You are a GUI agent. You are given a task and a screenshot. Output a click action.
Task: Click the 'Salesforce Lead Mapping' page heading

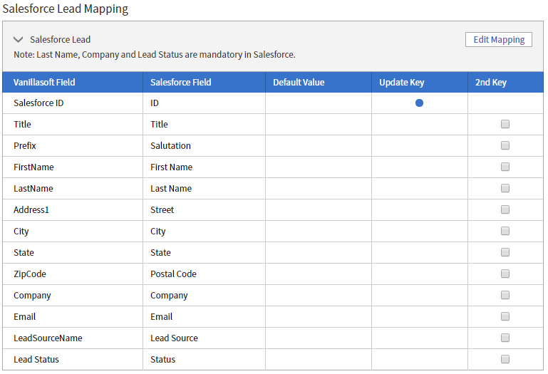[66, 9]
